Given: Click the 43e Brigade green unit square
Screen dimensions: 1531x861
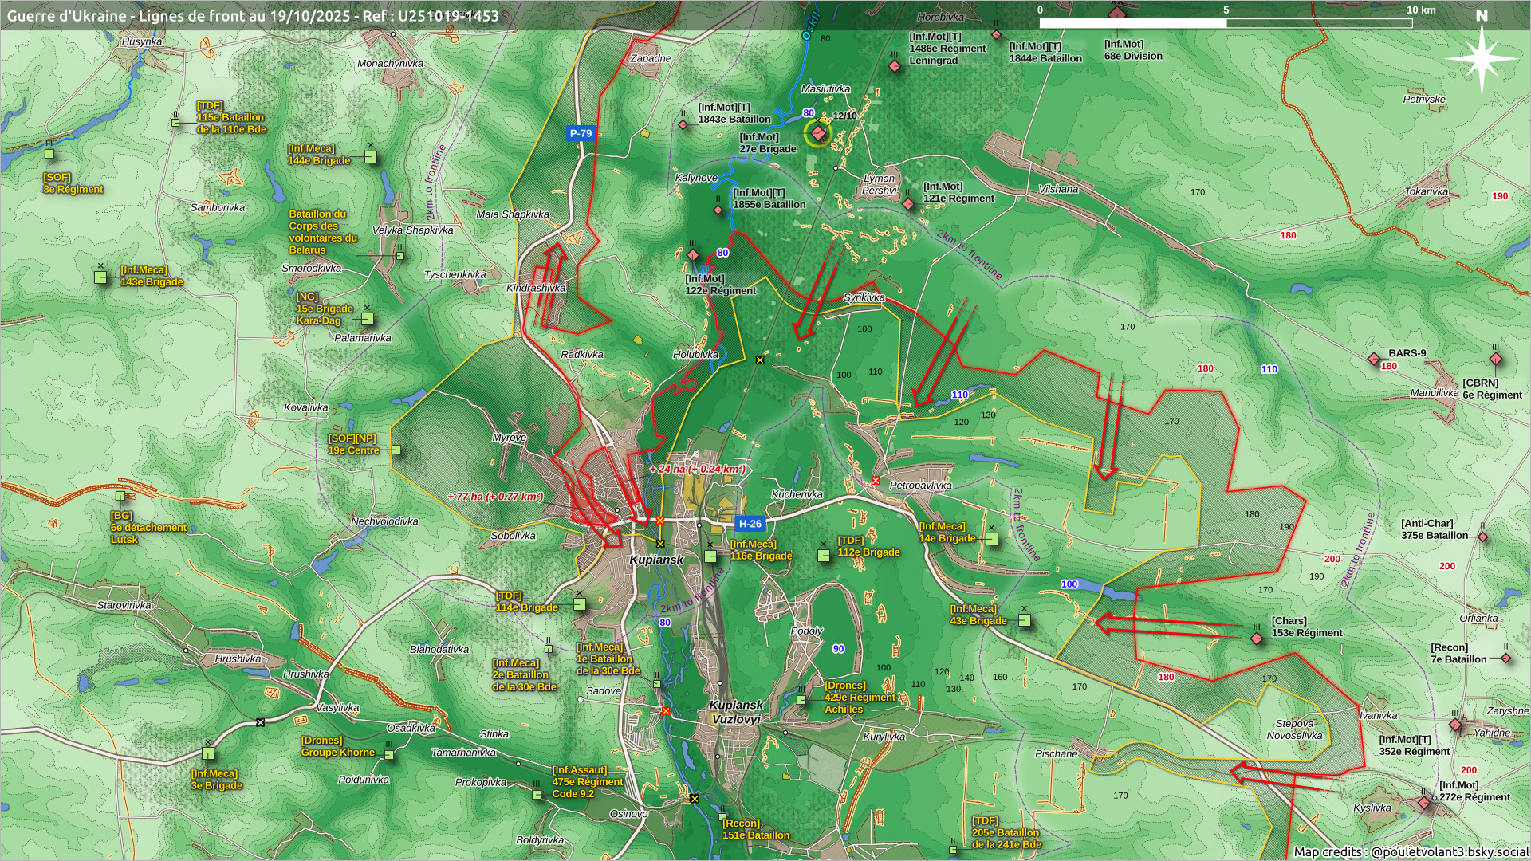Looking at the screenshot, I should pos(1025,620).
